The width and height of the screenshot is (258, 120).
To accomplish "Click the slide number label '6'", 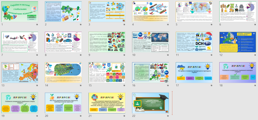I will [x=220, y=25].
